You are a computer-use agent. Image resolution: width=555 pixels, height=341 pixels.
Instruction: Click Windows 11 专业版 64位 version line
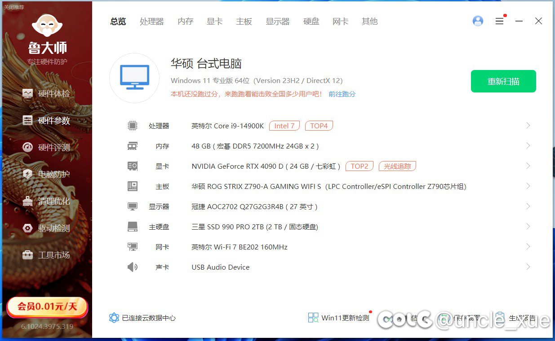point(257,81)
